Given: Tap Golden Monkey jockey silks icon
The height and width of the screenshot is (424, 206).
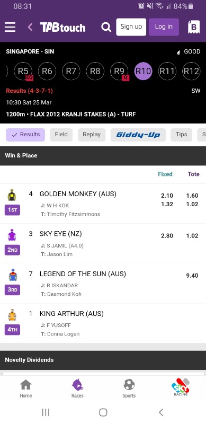Looking at the screenshot, I should 12,195.
